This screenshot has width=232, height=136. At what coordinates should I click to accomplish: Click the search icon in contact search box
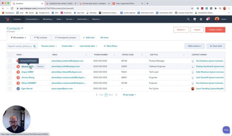pyautogui.click(x=34, y=46)
